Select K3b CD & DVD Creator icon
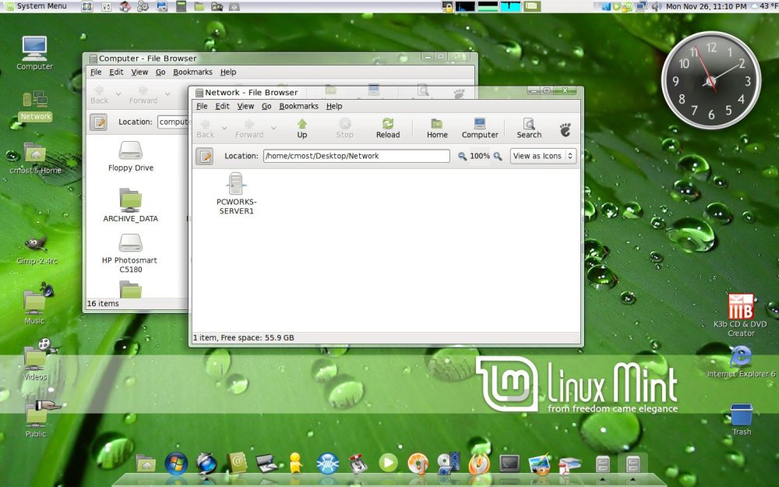The height and width of the screenshot is (487, 779). tap(741, 315)
